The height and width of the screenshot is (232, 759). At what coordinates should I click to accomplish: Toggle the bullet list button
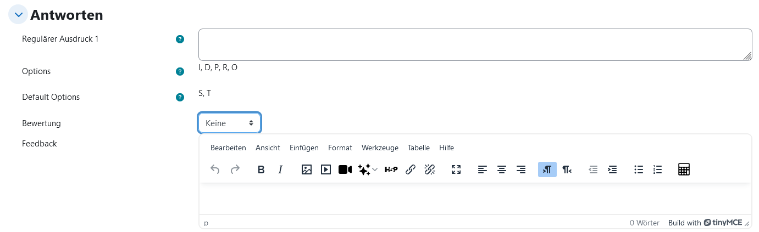[639, 169]
